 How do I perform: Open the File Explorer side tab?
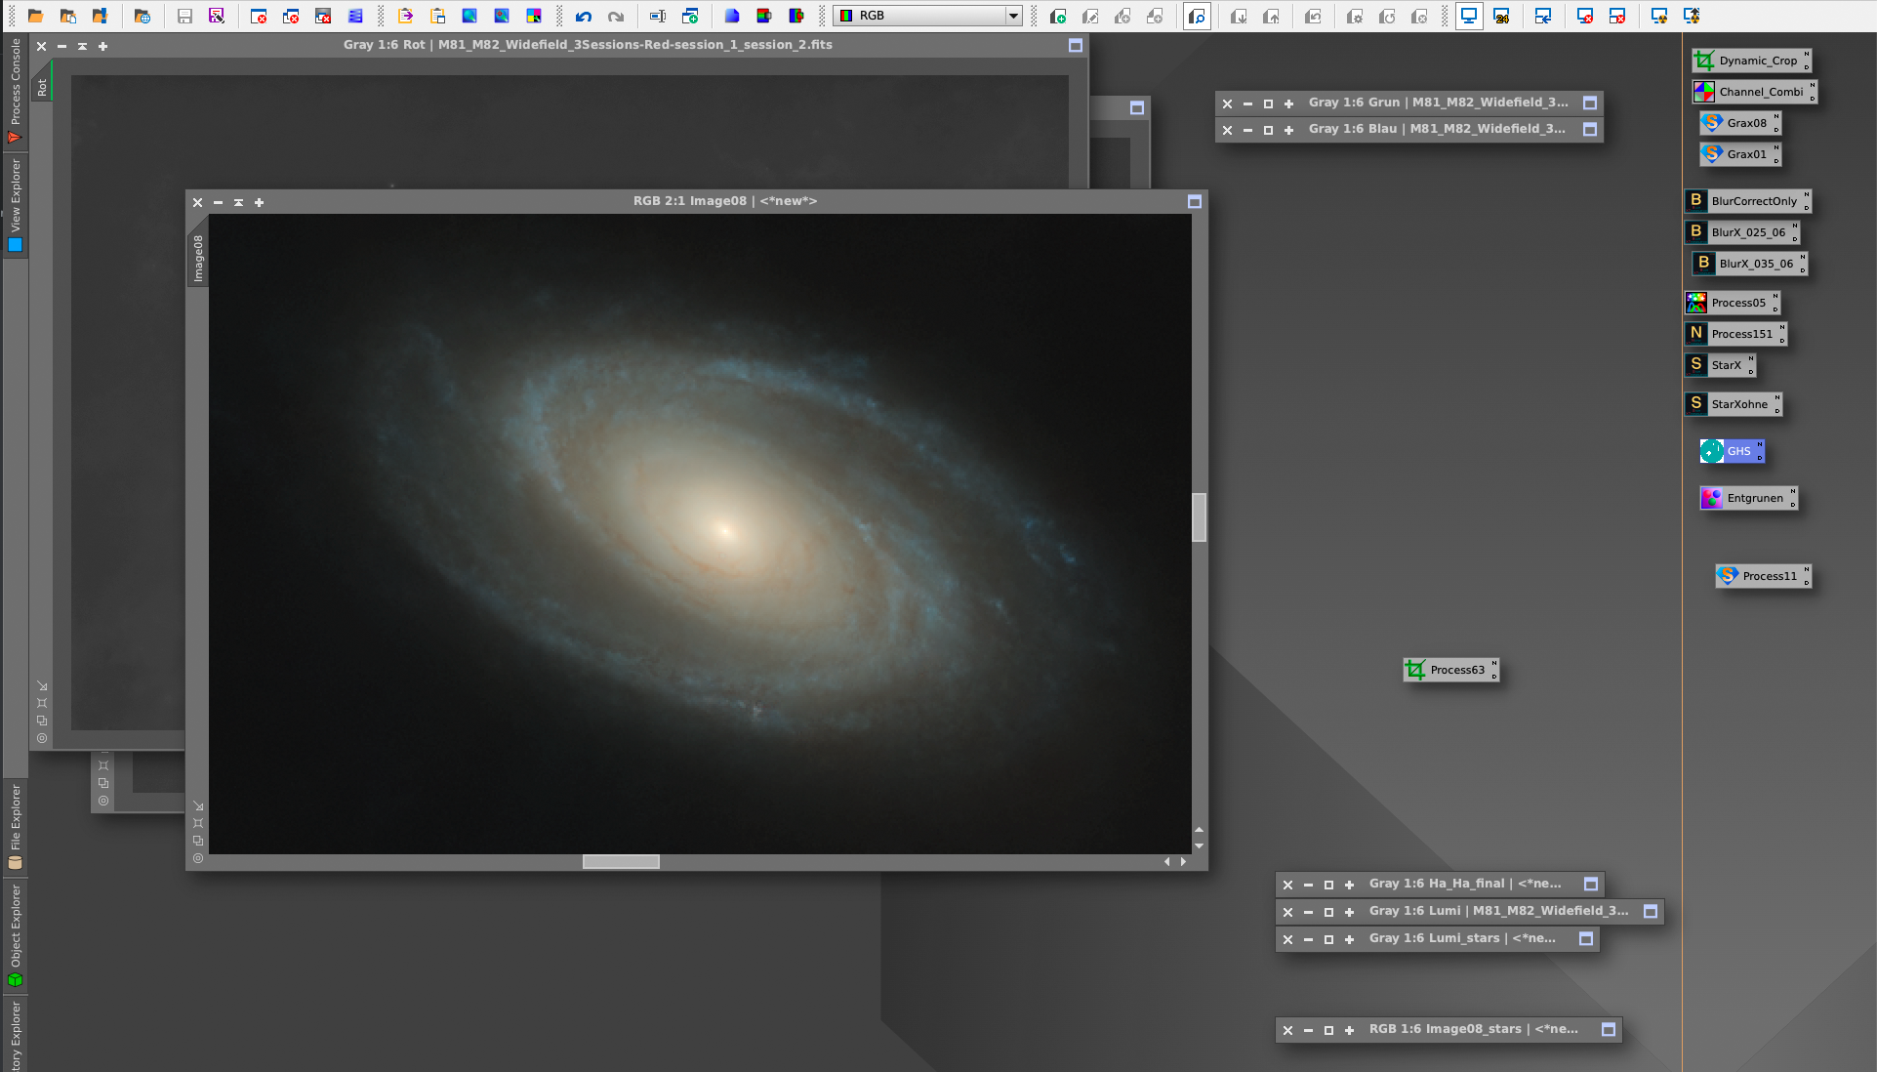15,826
